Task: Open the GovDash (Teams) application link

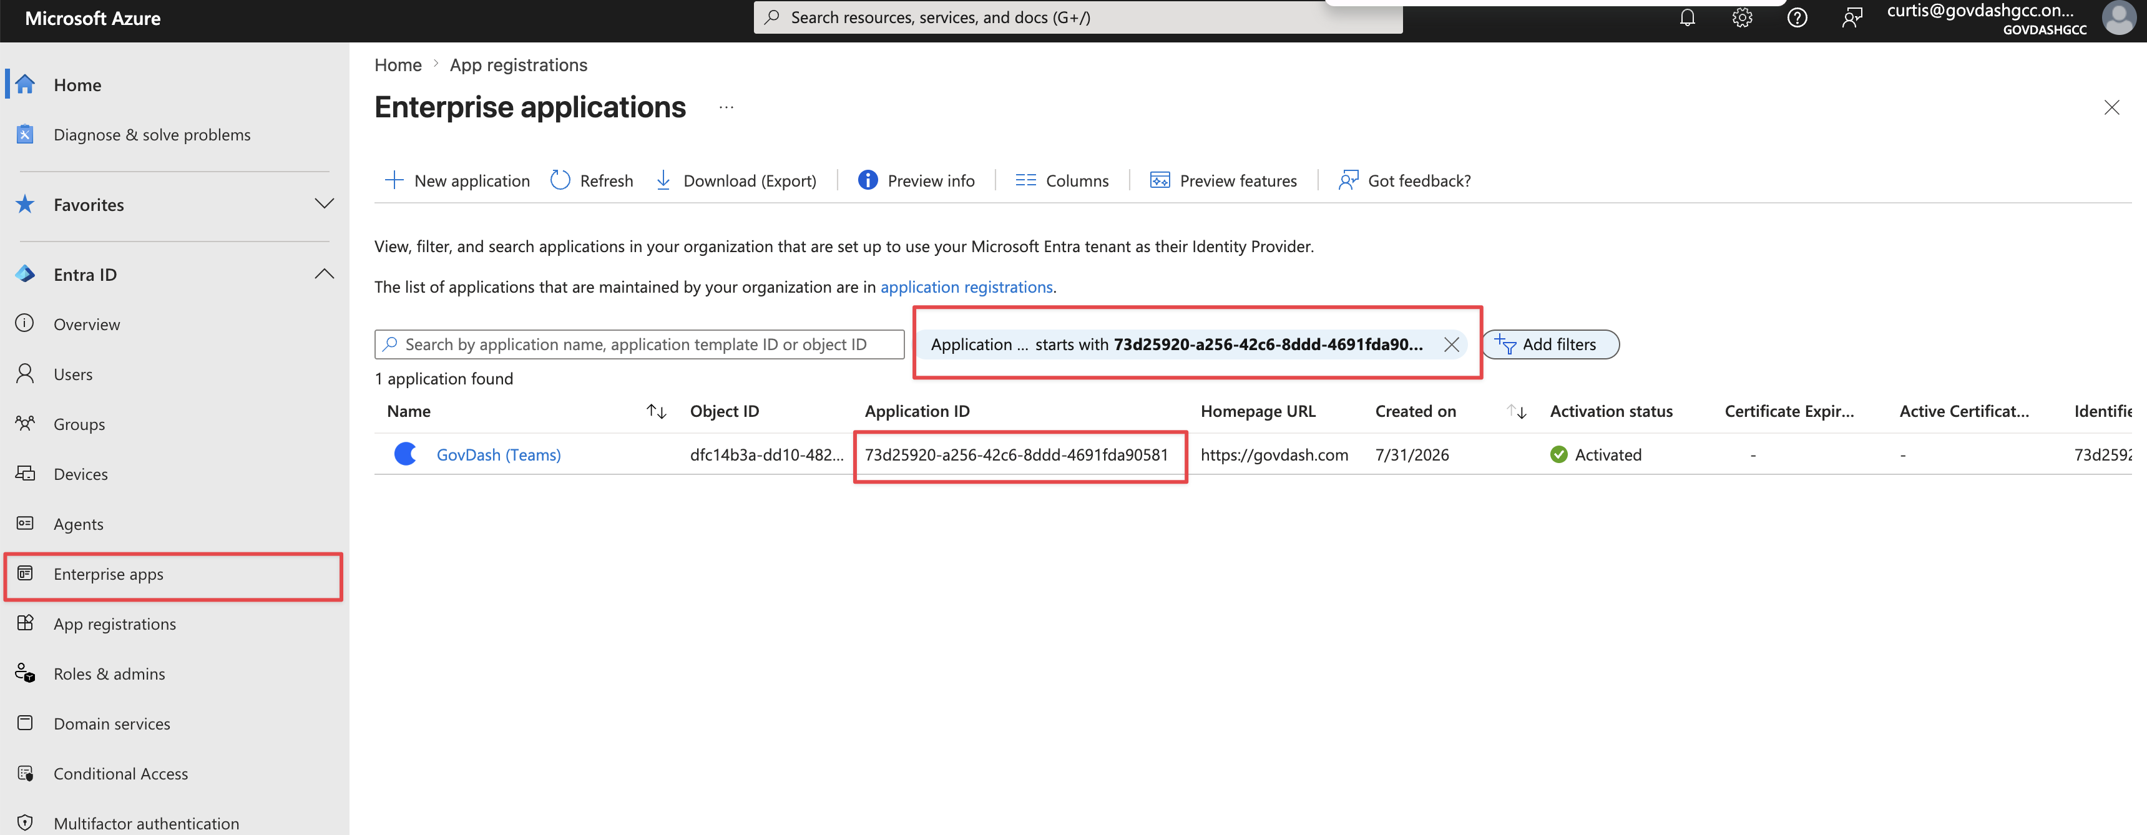Action: [499, 454]
